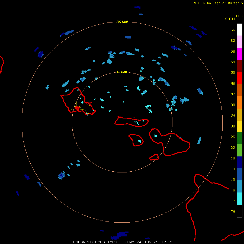The image size is (244, 244).
Task: Click the legend value 38
Action: tap(233, 105)
